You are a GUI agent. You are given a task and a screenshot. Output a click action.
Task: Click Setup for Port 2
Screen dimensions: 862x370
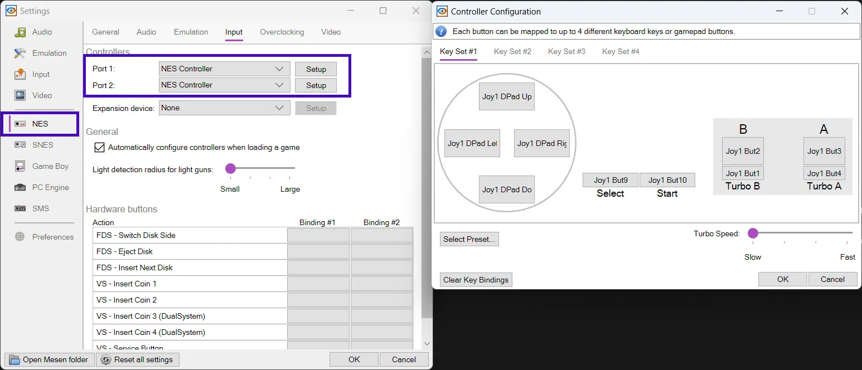click(x=316, y=85)
